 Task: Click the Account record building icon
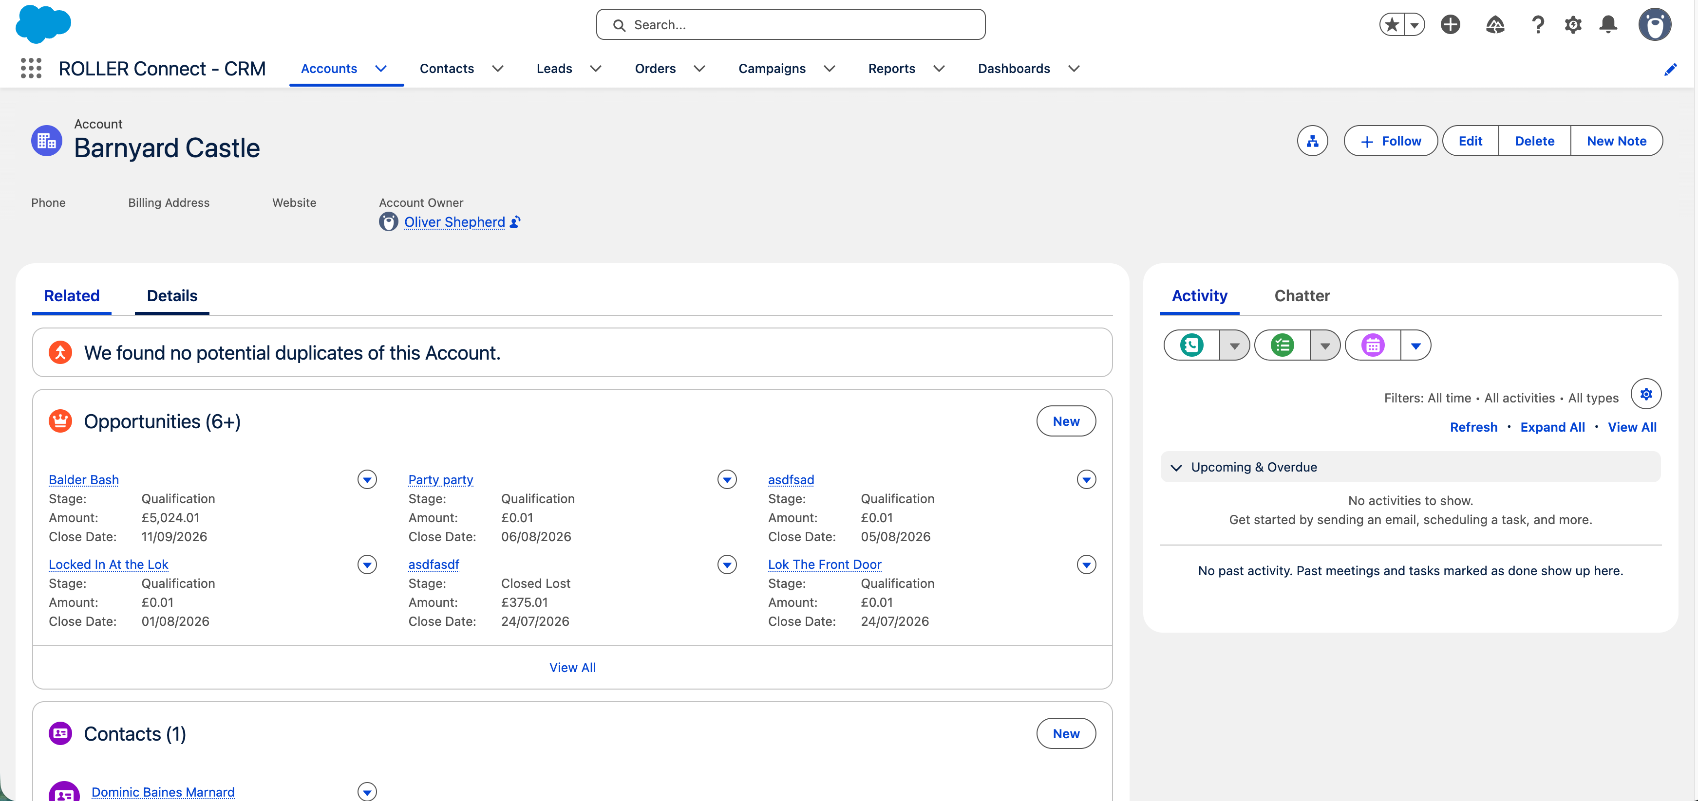(x=47, y=140)
